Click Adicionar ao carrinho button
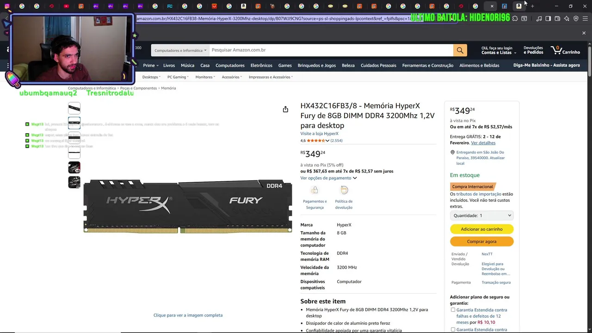This screenshot has height=333, width=592. coord(481,229)
